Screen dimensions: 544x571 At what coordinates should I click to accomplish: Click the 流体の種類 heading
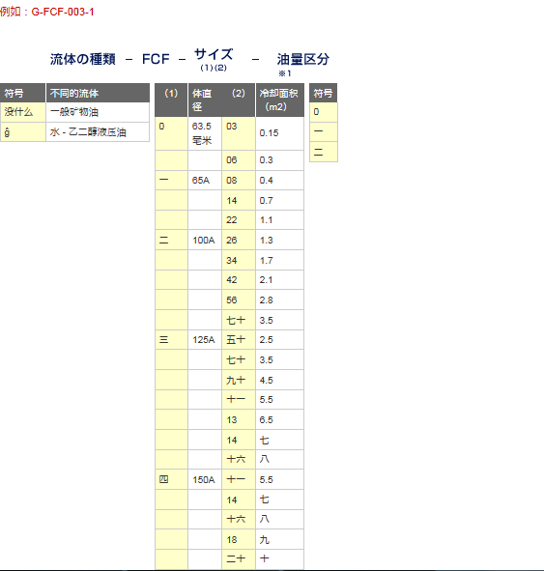coord(83,59)
